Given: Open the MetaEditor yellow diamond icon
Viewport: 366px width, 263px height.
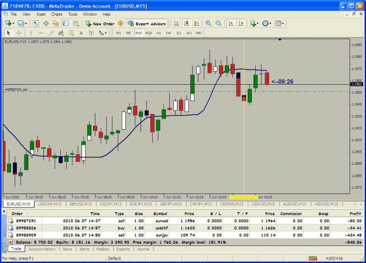Looking at the screenshot, I should tap(121, 23).
